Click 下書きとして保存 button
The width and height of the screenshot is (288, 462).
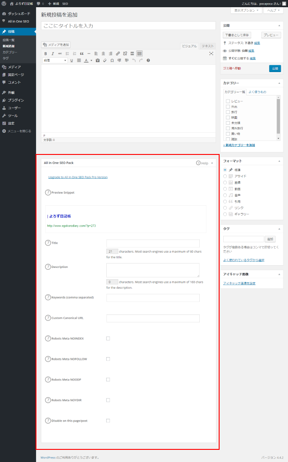point(237,35)
